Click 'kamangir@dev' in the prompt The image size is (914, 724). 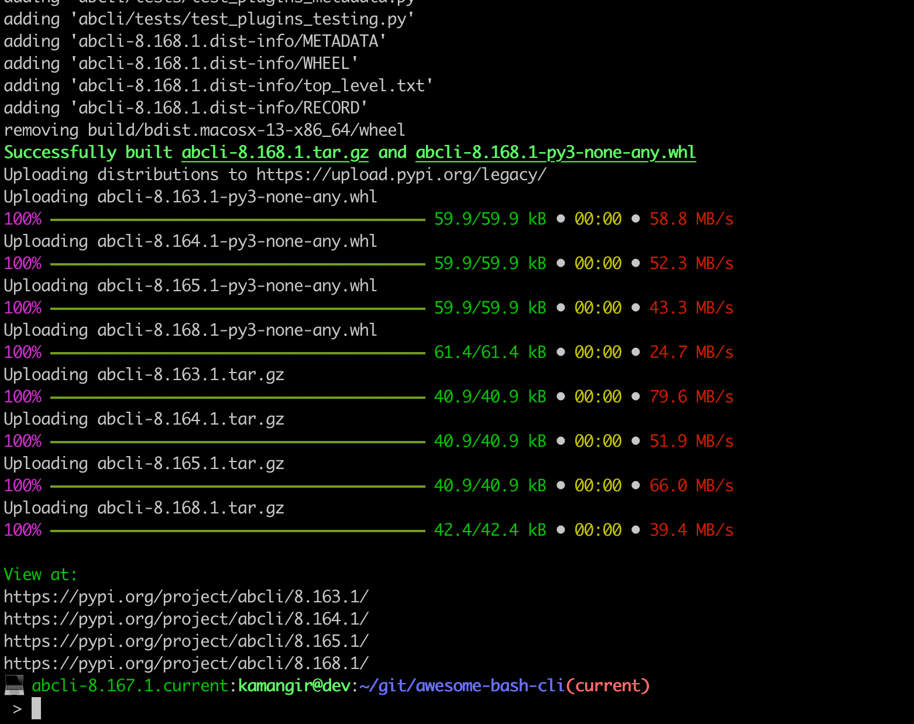[294, 686]
